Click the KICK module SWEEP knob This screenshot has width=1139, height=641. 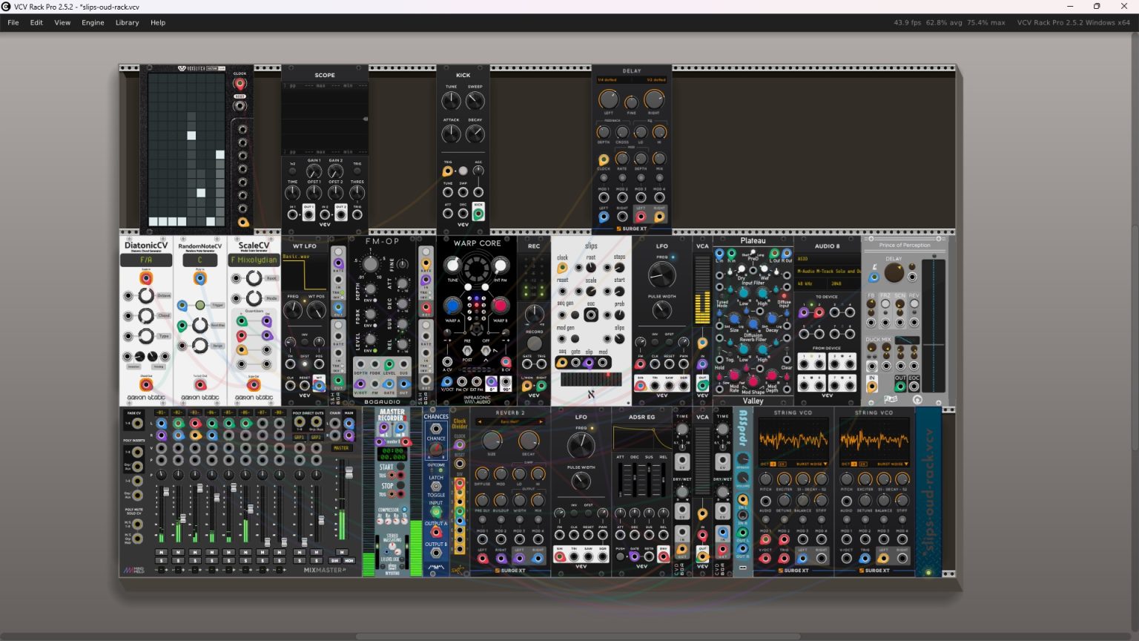(x=475, y=101)
